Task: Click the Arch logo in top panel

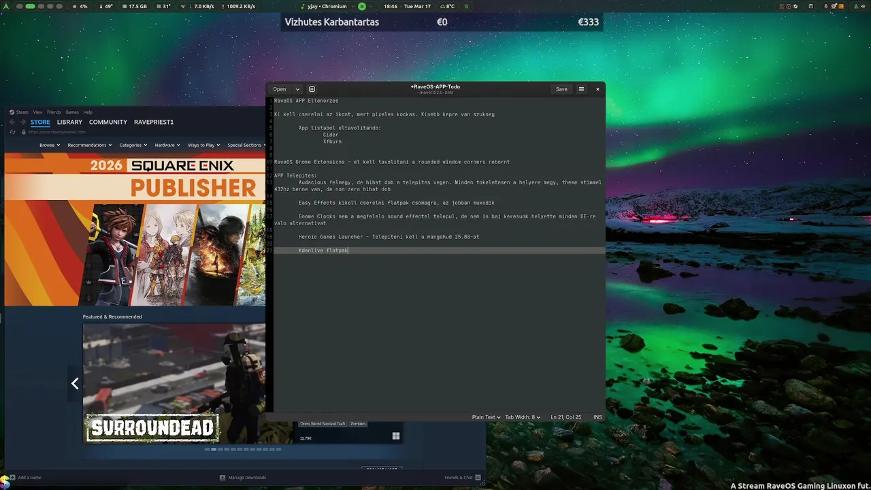Action: [x=7, y=6]
